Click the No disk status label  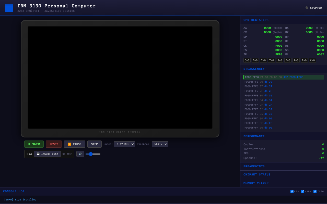click(67, 154)
